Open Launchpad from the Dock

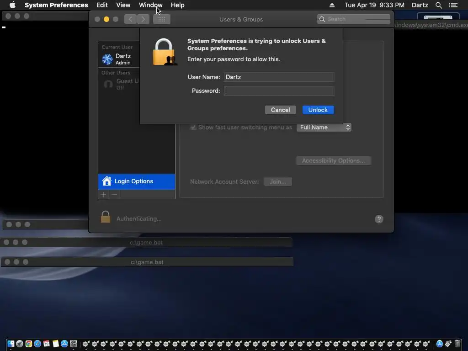coord(20,344)
